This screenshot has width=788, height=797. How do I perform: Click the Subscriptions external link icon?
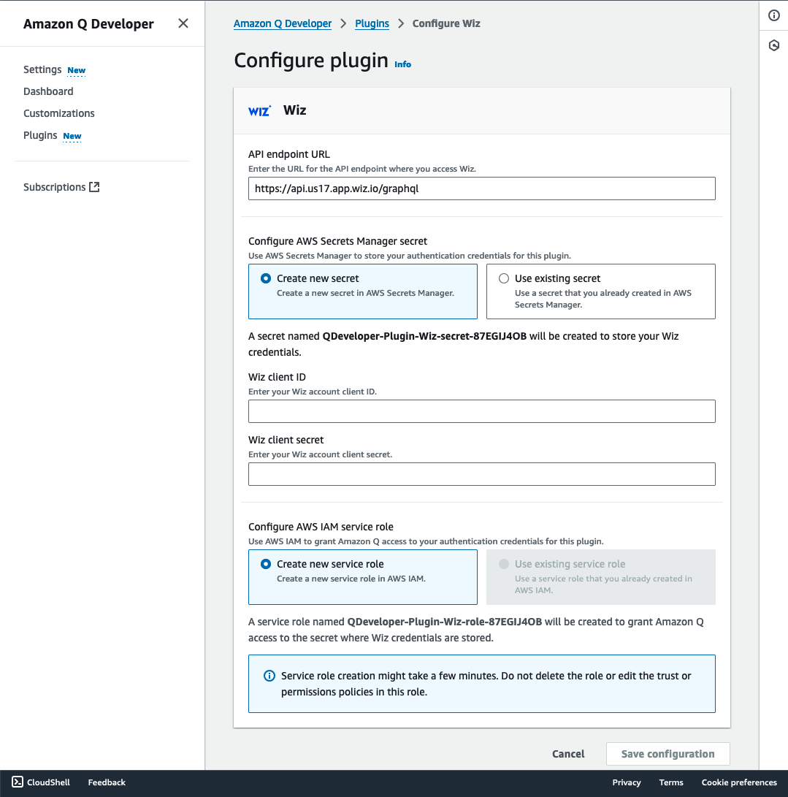(94, 186)
